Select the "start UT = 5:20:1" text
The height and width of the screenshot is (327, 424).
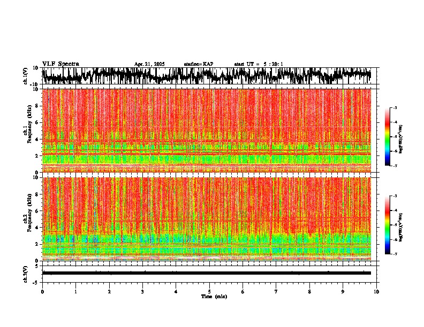[259, 64]
